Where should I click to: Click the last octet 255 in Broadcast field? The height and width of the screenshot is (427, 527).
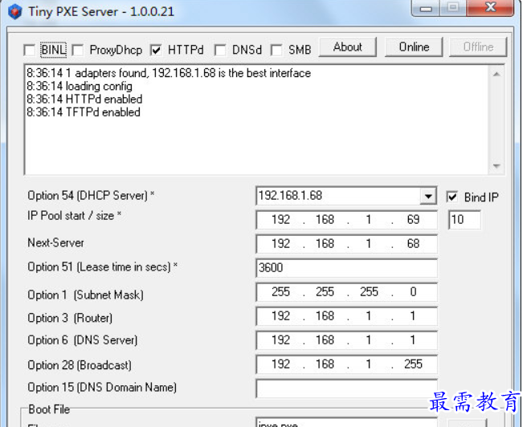413,364
